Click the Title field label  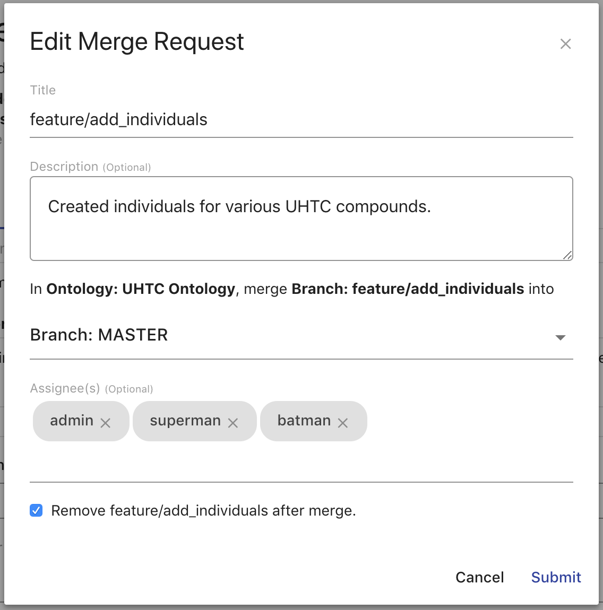(x=43, y=90)
